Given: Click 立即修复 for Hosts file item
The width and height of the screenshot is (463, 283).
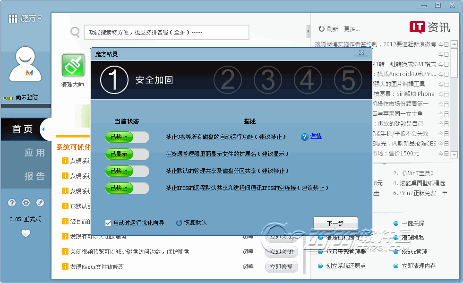Looking at the screenshot, I should [282, 267].
